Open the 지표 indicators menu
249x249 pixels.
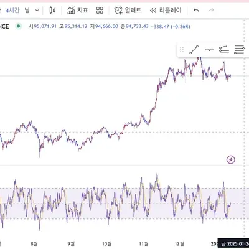pyautogui.click(x=78, y=11)
